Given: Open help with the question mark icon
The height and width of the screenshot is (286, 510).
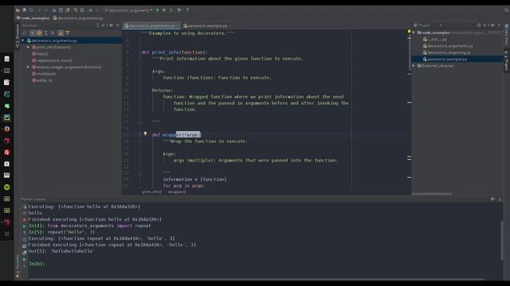Looking at the screenshot, I should [x=188, y=10].
